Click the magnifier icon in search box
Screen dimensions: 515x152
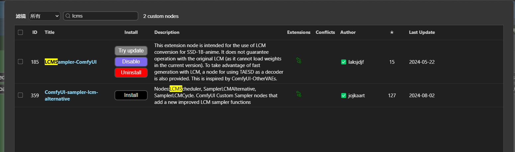click(68, 16)
